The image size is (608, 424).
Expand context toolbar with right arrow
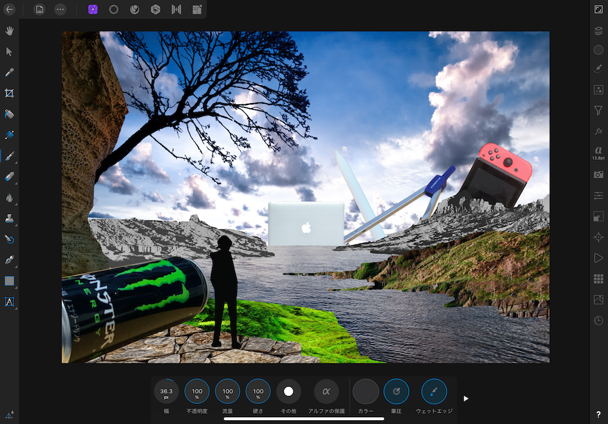pos(466,398)
